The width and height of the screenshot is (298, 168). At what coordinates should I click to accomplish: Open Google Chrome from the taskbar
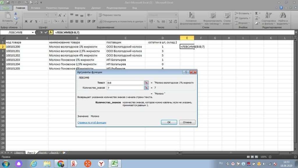pos(61,163)
